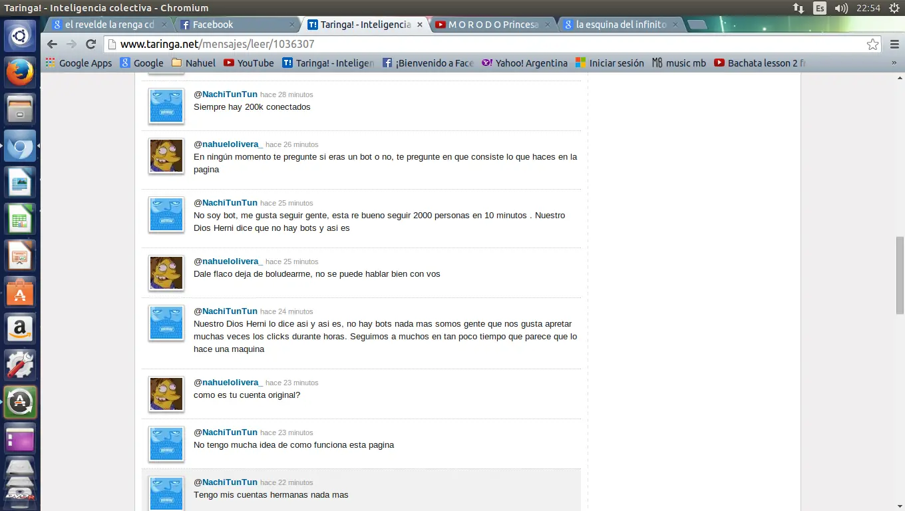Open Software Updater dock icon
Viewport: 905px width, 511px height.
click(20, 402)
